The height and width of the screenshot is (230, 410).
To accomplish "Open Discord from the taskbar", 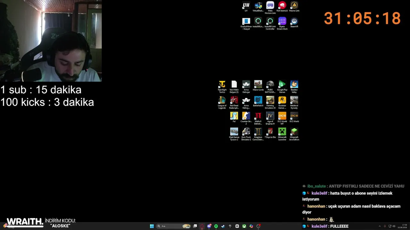I will click(x=209, y=226).
